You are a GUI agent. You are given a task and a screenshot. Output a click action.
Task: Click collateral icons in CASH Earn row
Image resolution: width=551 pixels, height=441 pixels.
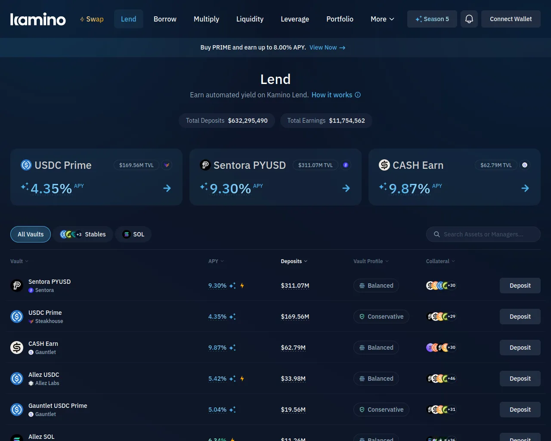point(441,348)
